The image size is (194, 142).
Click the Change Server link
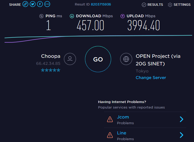point(151,78)
